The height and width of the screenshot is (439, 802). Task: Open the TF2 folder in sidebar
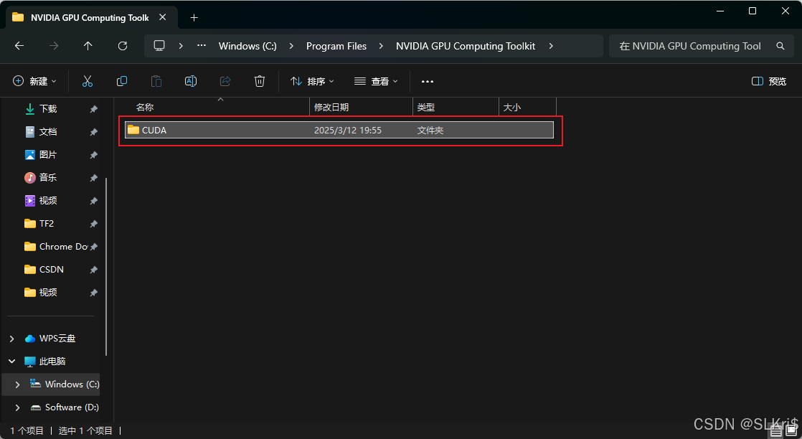46,224
